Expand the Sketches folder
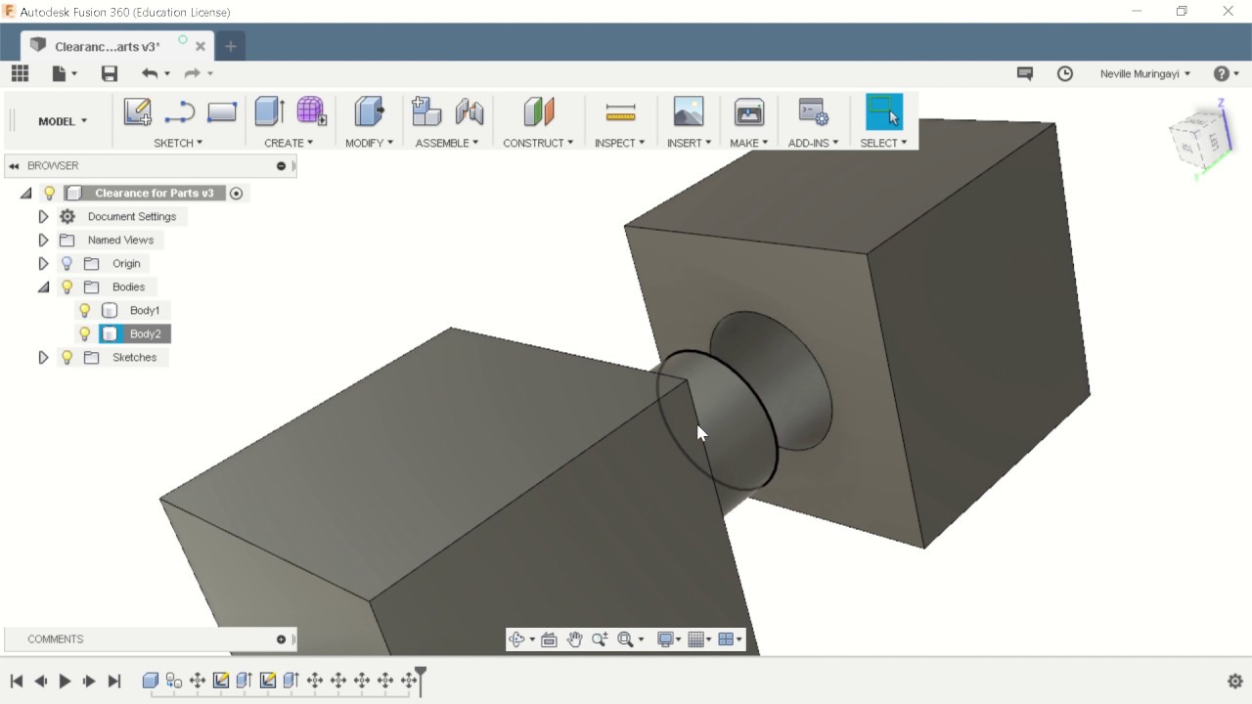Screen dimensions: 1252x704 pos(43,357)
